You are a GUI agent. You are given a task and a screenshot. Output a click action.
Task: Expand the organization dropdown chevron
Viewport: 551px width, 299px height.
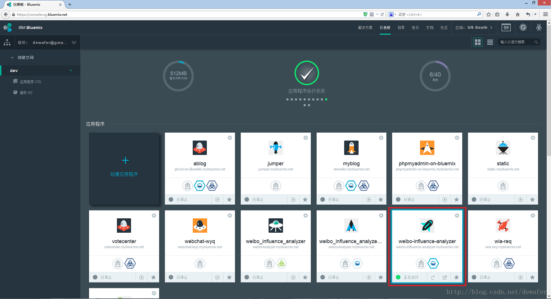click(x=74, y=42)
